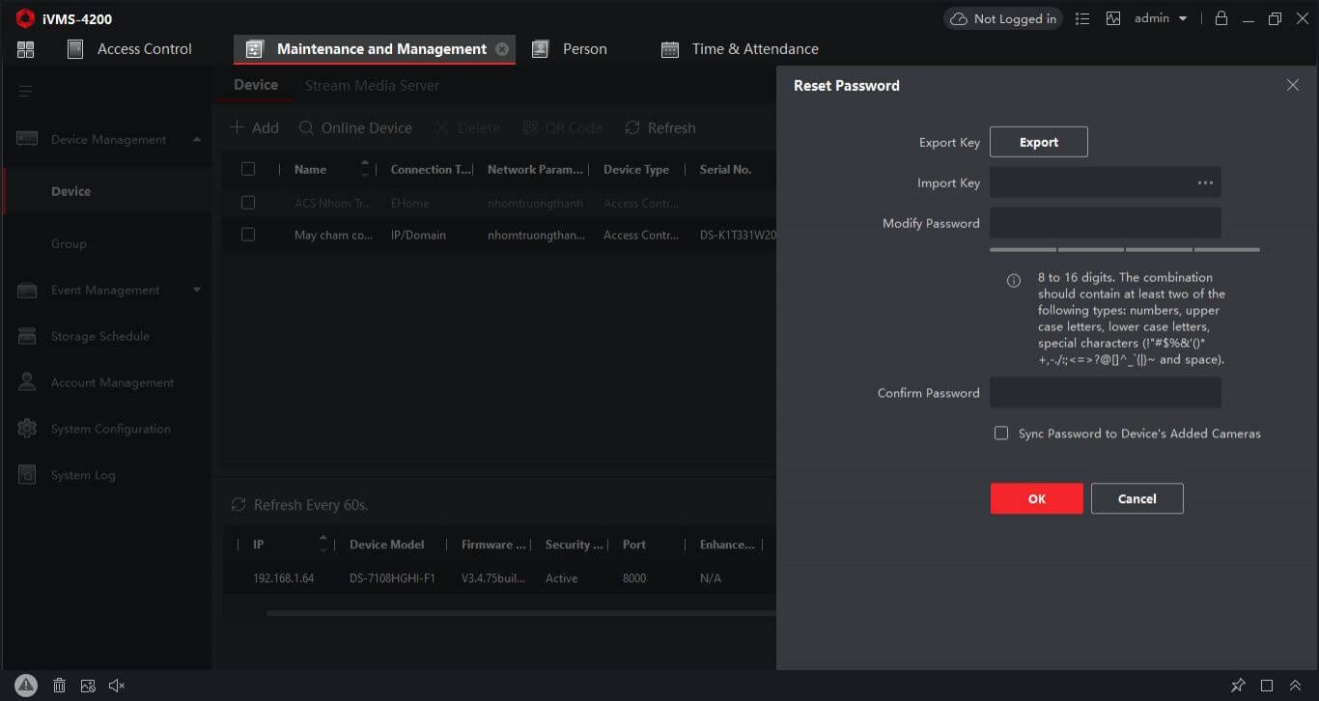Click the Add device button
The image size is (1319, 701).
(254, 128)
